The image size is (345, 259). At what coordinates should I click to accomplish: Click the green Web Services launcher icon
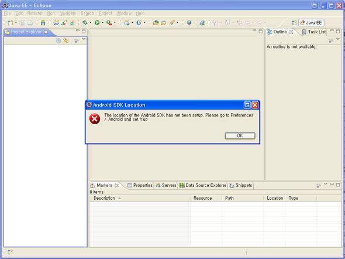[202, 22]
